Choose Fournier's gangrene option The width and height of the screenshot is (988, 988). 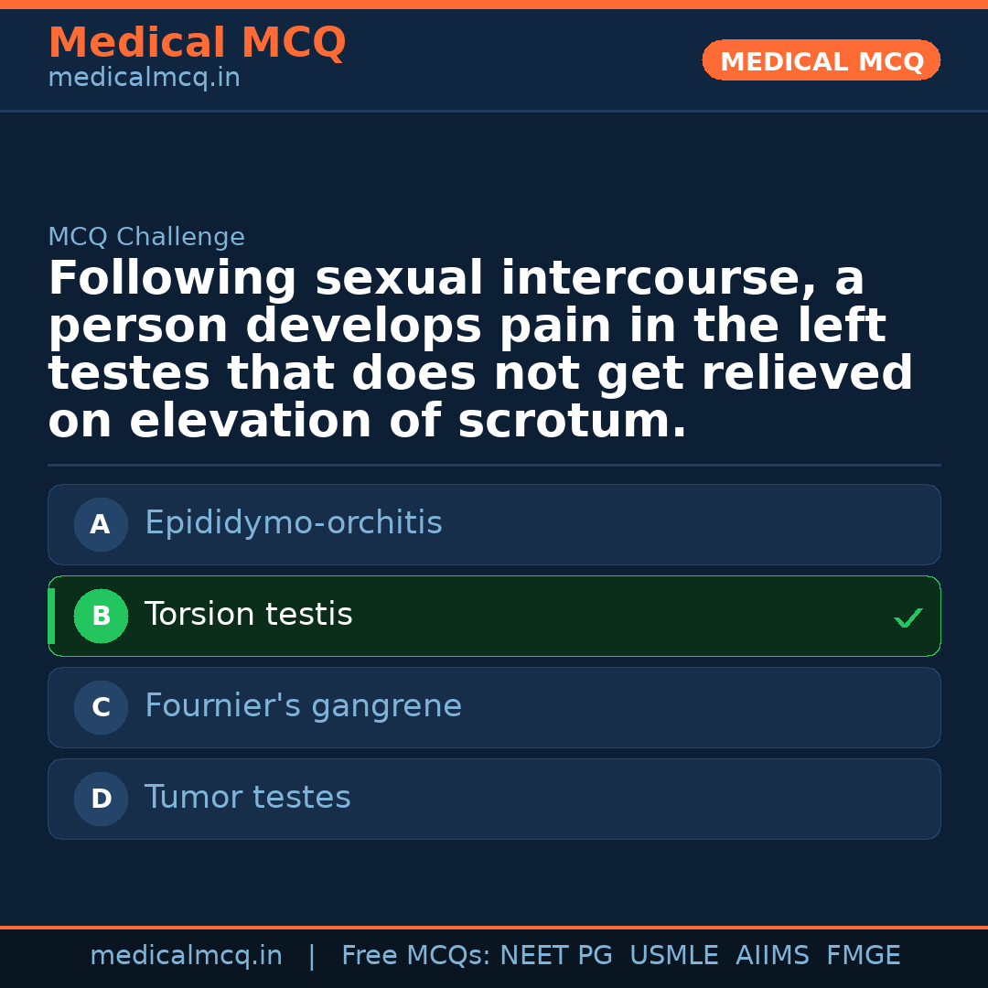(x=303, y=707)
